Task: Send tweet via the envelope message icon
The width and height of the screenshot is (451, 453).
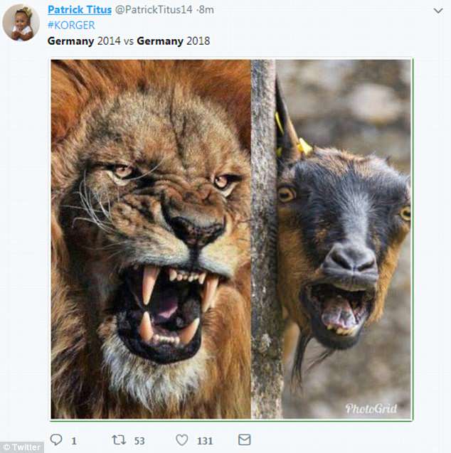Action: (x=244, y=440)
